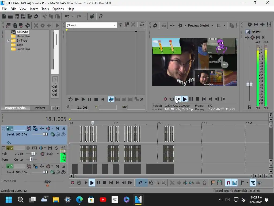Click Split Screen View icon in preview
The height and width of the screenshot is (206, 274).
tap(180, 25)
